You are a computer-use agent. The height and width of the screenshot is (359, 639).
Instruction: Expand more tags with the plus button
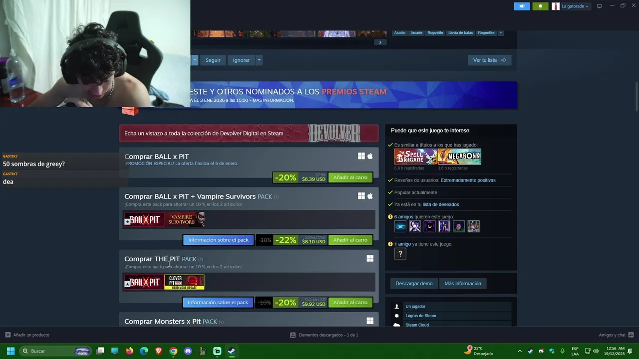click(501, 33)
